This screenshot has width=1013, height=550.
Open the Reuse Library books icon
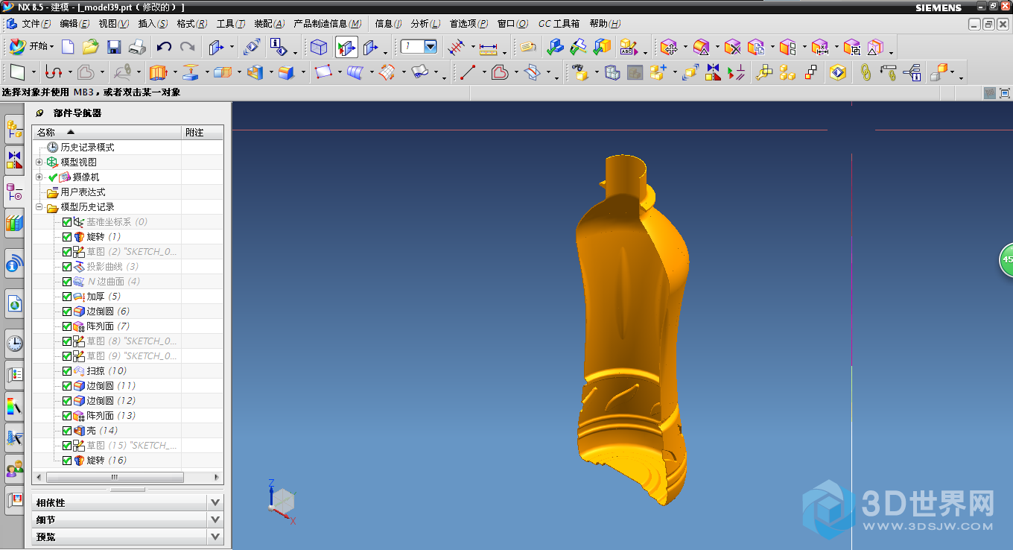(x=14, y=223)
